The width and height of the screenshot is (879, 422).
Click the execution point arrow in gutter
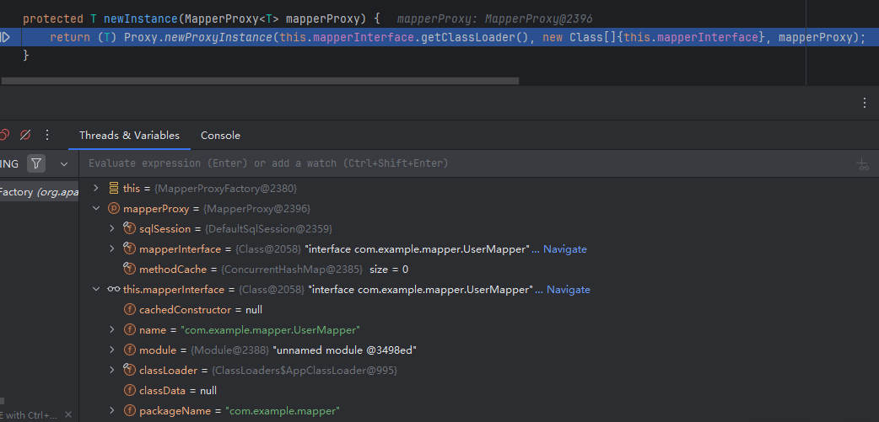pyautogui.click(x=5, y=38)
